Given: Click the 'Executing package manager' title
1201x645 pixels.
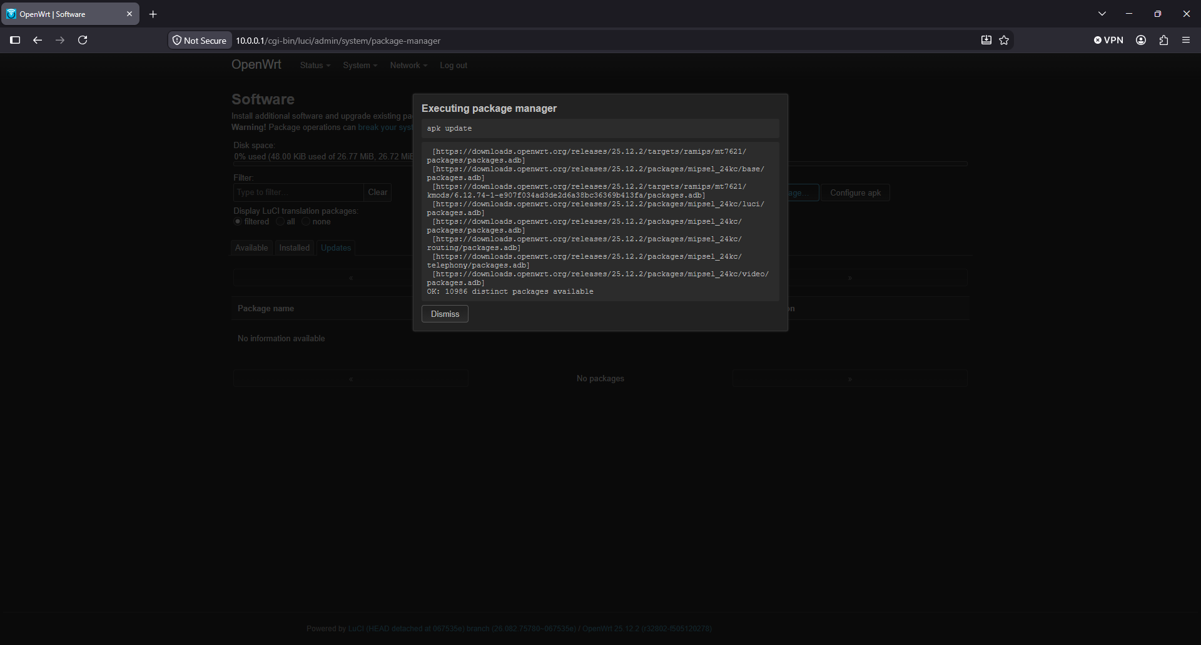Looking at the screenshot, I should pos(489,108).
